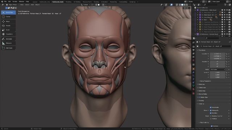Image resolution: width=232 pixels, height=130 pixels.
Task: Open the editor type selector in viewport header
Action: pos(3,5)
